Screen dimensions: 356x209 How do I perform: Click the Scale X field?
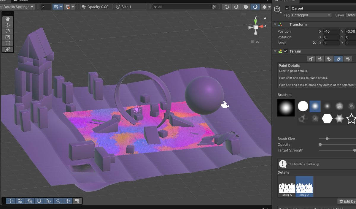tap(331, 43)
